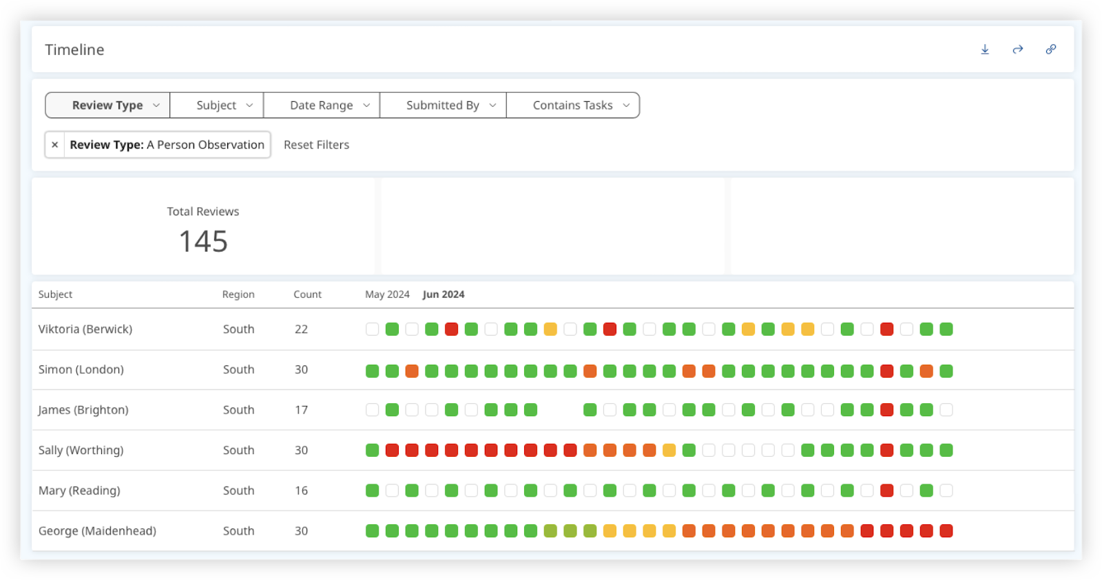
Task: Click the download icon in Timeline header
Action: click(985, 50)
